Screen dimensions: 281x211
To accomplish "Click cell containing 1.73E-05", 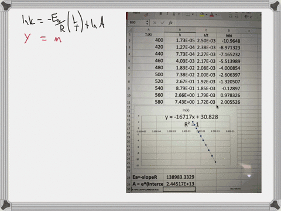I will [180, 40].
